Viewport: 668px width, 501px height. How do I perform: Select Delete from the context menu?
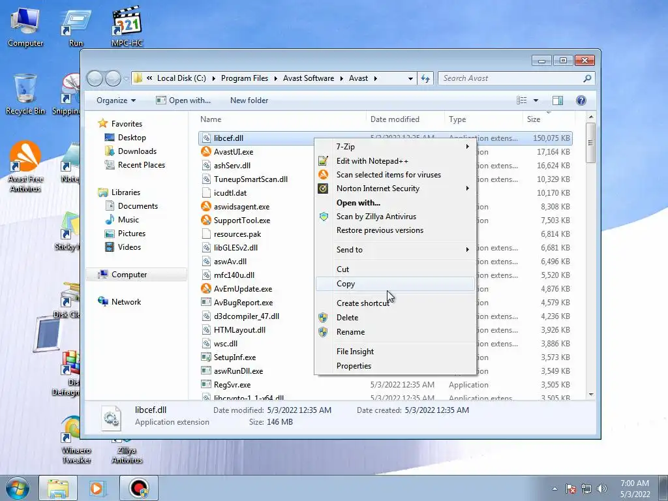[395, 318]
